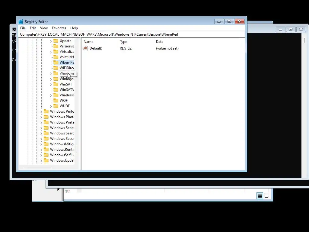The height and width of the screenshot is (232, 309).
Task: Expand the Windows Search key
Action: [41, 133]
